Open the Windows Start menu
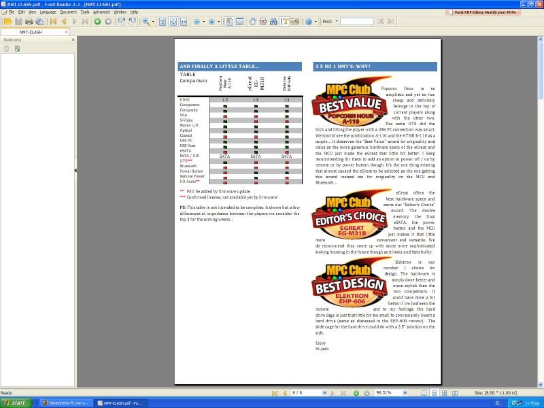 pyautogui.click(x=16, y=403)
